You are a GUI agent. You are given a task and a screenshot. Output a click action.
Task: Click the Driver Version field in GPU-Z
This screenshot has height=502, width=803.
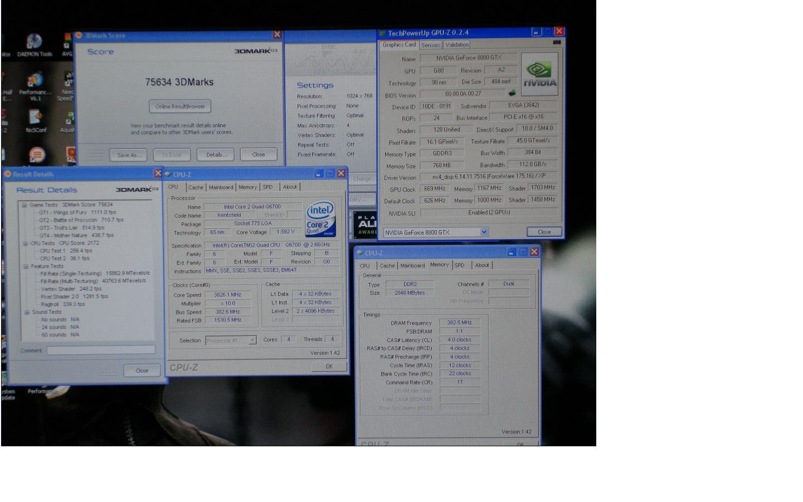[489, 177]
